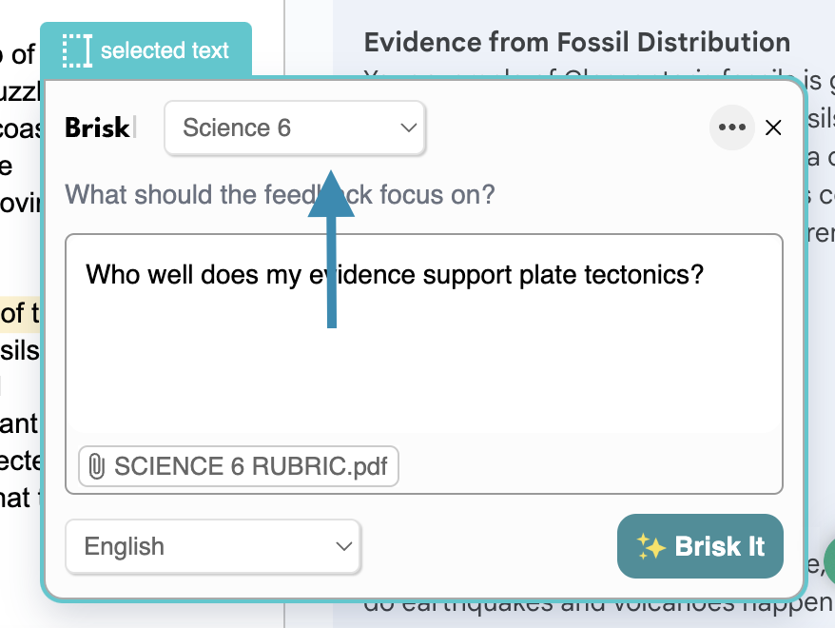Open the English language dropdown
This screenshot has height=628, width=835.
coord(213,546)
